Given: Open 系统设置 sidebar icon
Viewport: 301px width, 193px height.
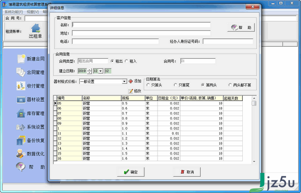Looking at the screenshot, I should (21, 127).
